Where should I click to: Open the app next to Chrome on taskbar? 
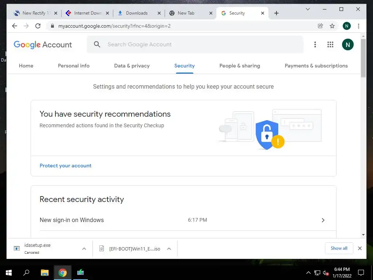[x=81, y=272]
